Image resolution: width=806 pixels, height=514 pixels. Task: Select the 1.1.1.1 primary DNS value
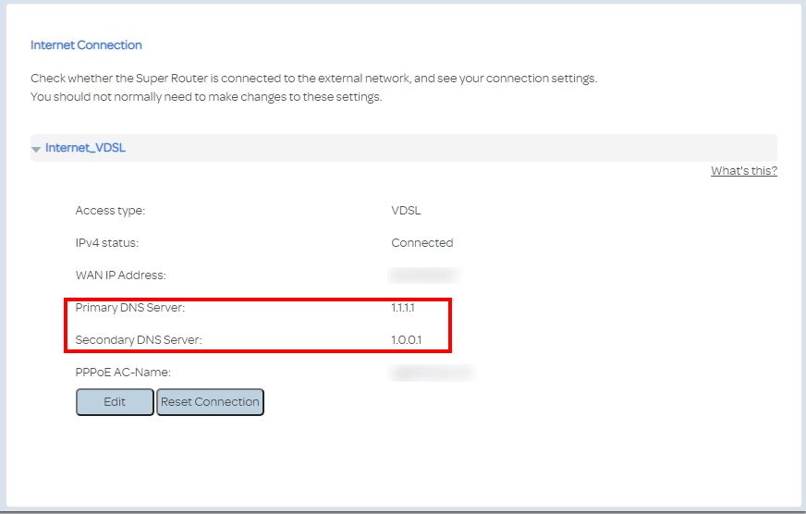click(403, 308)
